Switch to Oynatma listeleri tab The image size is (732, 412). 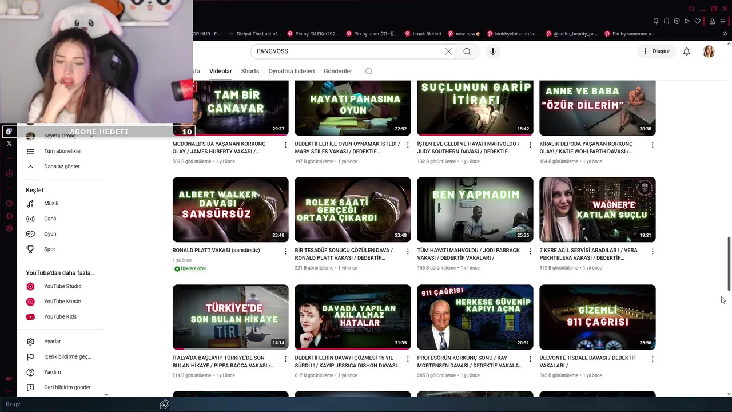tap(292, 72)
